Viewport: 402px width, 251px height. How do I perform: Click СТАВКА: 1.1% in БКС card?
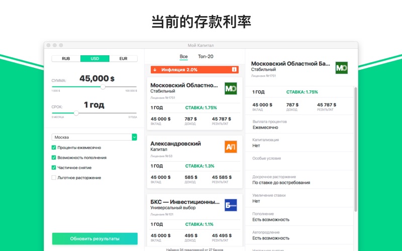point(199,224)
